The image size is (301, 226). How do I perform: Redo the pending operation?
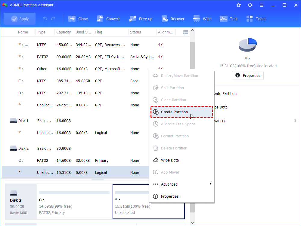(53, 18)
